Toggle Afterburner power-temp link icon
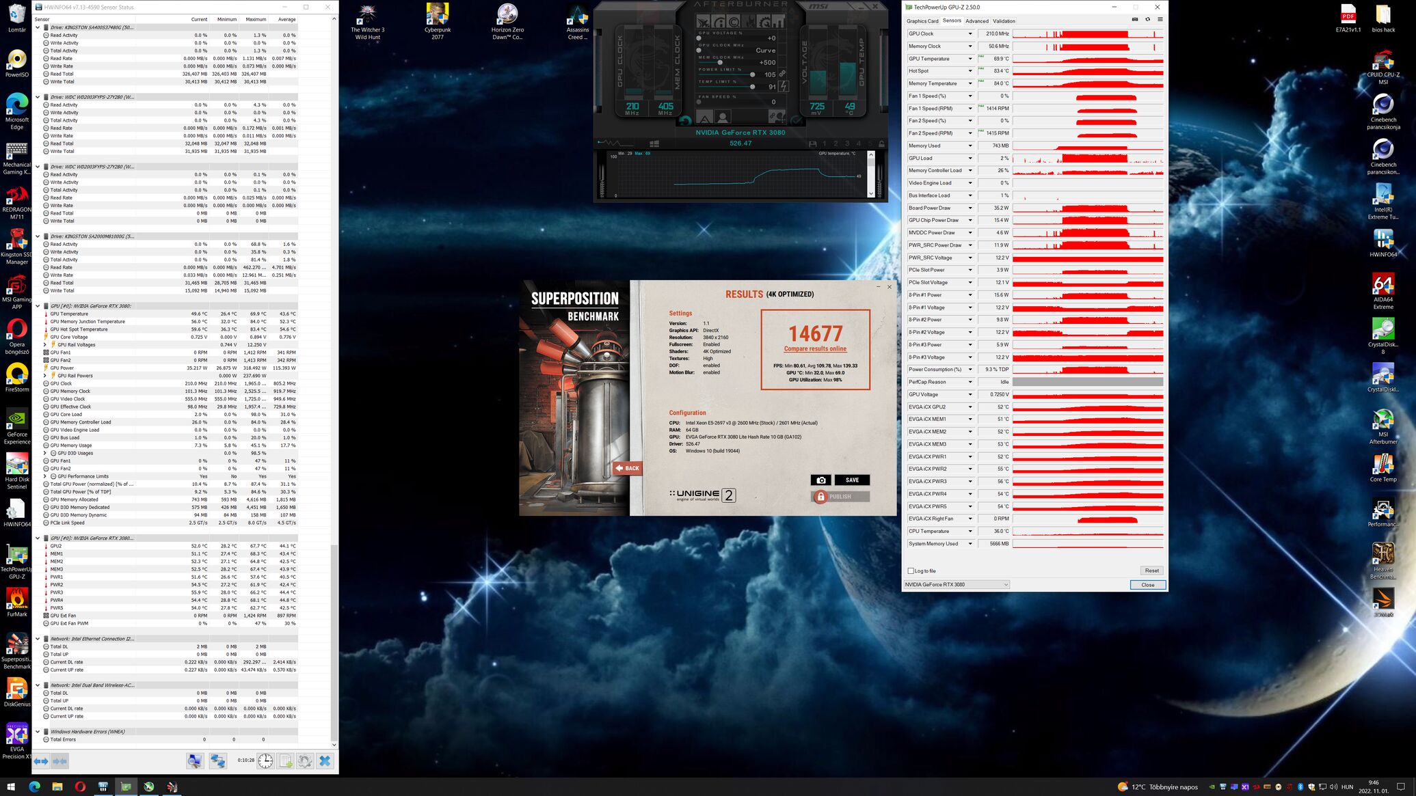This screenshot has width=1416, height=796. coord(782,74)
